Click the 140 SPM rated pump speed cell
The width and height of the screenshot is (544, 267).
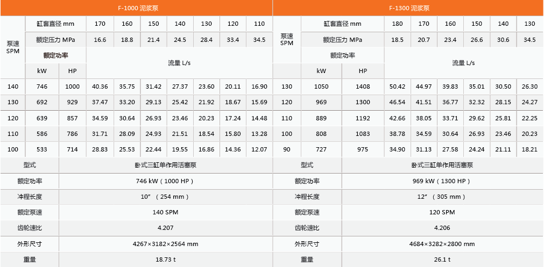tap(165, 212)
